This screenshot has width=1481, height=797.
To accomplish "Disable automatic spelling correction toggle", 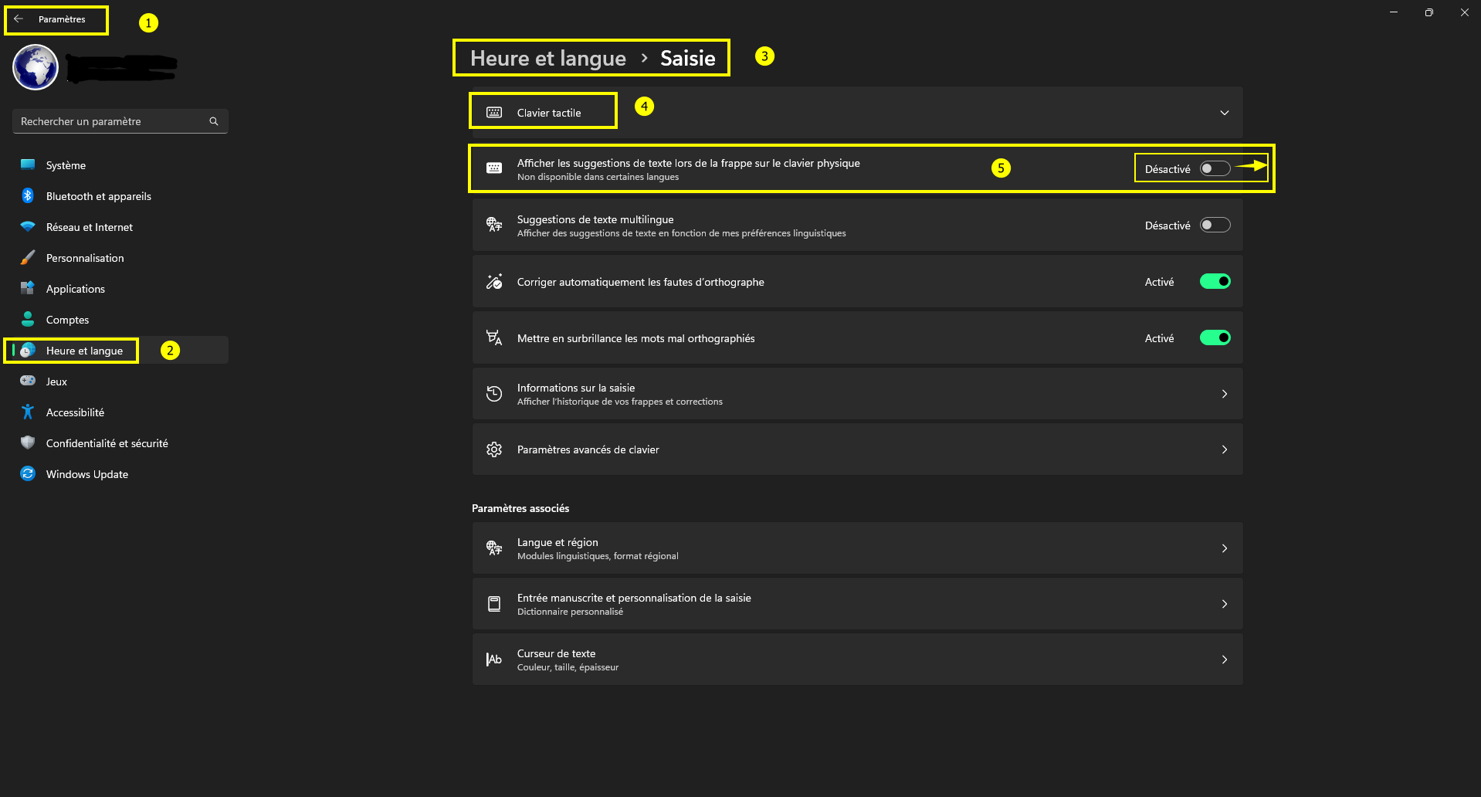I will pyautogui.click(x=1215, y=282).
